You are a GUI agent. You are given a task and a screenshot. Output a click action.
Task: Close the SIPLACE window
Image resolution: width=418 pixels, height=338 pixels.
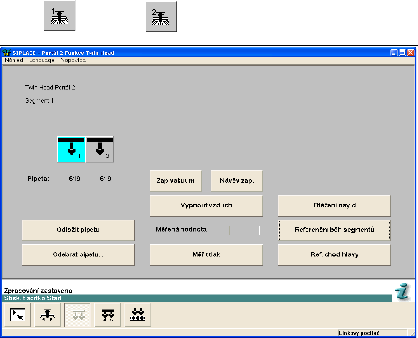click(411, 53)
